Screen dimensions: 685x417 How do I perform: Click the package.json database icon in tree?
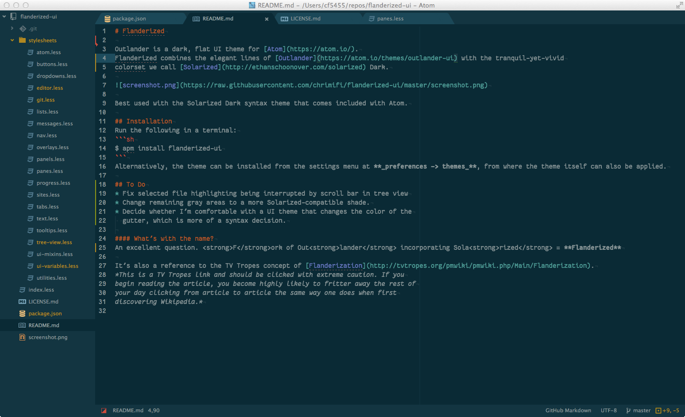tap(22, 313)
